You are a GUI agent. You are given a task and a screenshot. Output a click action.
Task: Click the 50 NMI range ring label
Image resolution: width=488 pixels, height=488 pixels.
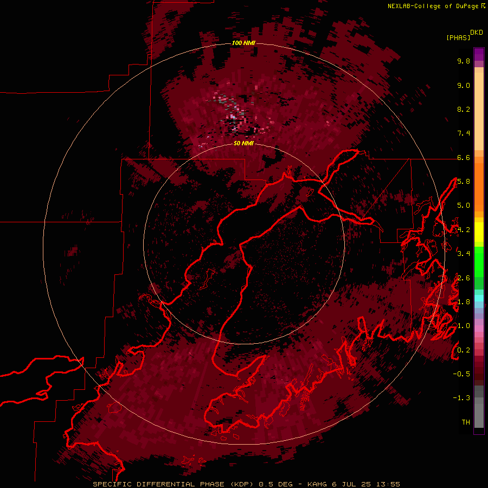click(243, 143)
